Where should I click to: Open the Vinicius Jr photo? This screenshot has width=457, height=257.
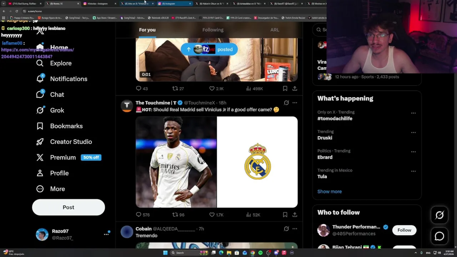click(x=176, y=162)
